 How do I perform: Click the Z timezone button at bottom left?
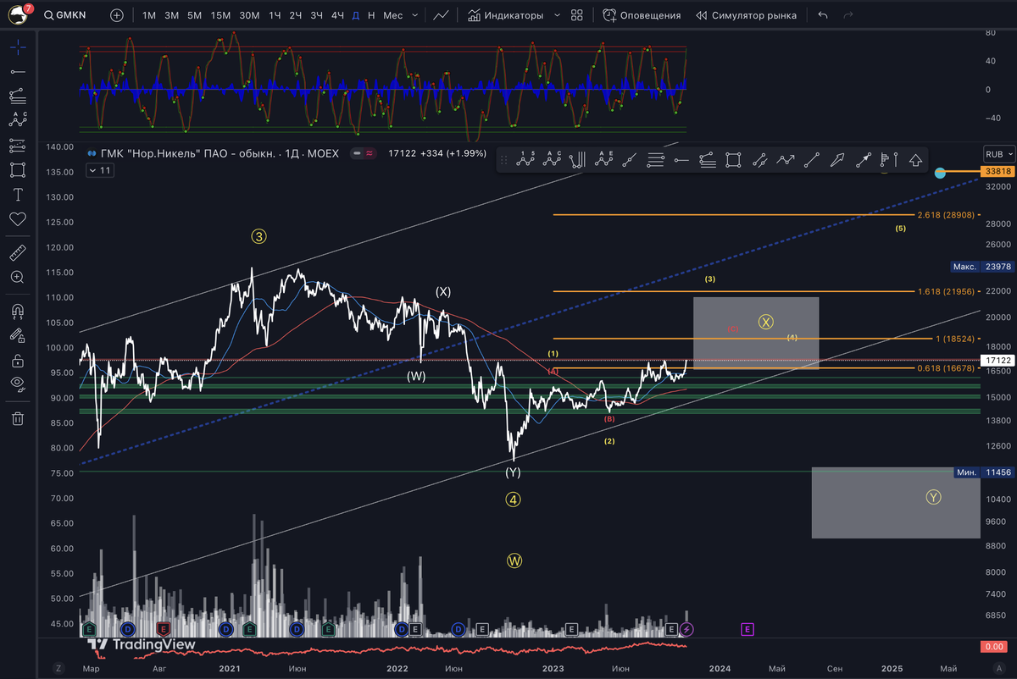tap(58, 668)
